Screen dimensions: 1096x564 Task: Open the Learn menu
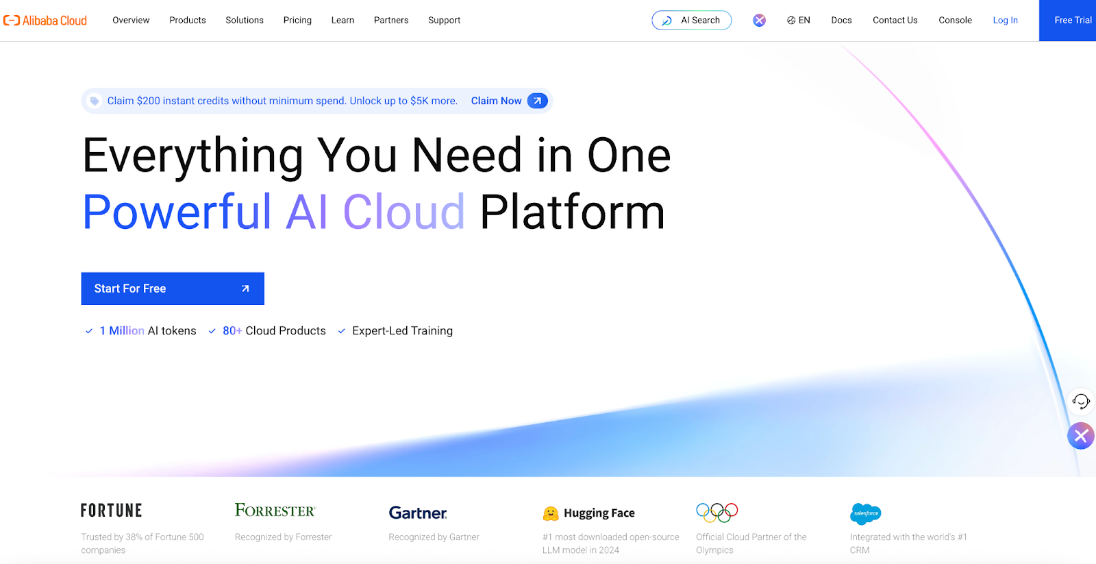tap(342, 21)
